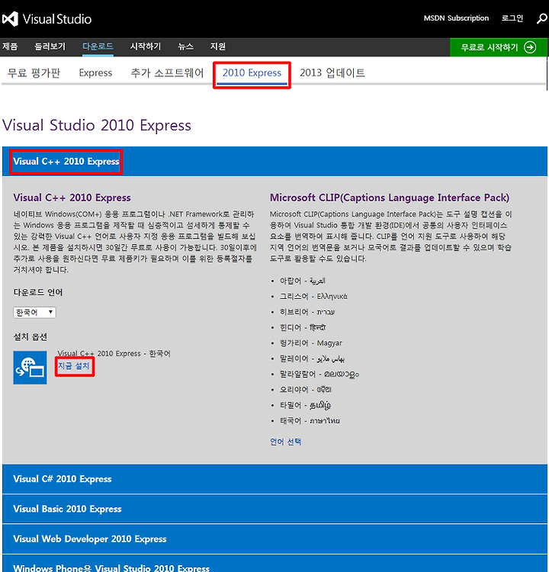Select the 다운로드 menu item
The width and height of the screenshot is (549, 572).
tap(98, 47)
